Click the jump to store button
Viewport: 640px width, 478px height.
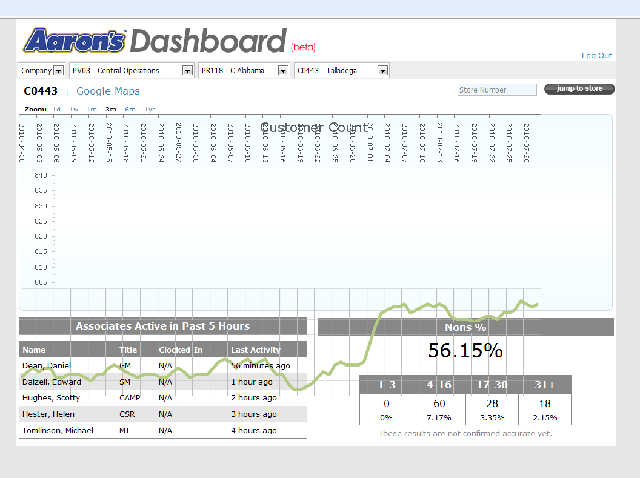point(579,88)
